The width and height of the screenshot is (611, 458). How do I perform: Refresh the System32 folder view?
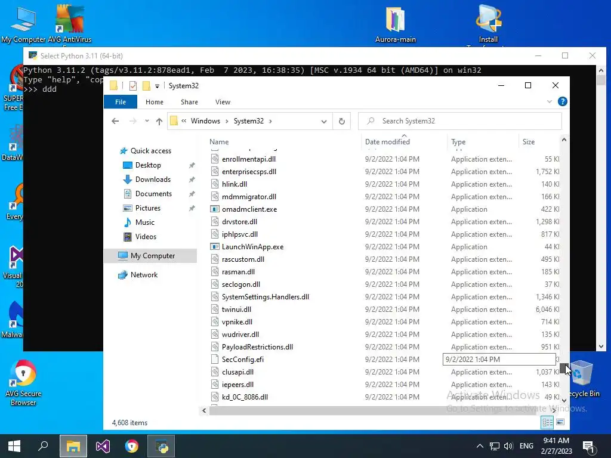(x=342, y=121)
